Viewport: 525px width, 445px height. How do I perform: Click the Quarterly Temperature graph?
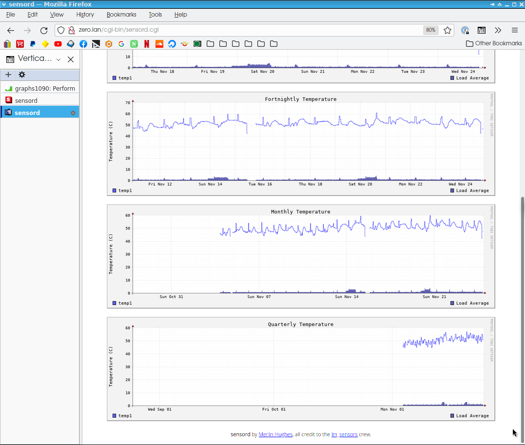point(301,368)
